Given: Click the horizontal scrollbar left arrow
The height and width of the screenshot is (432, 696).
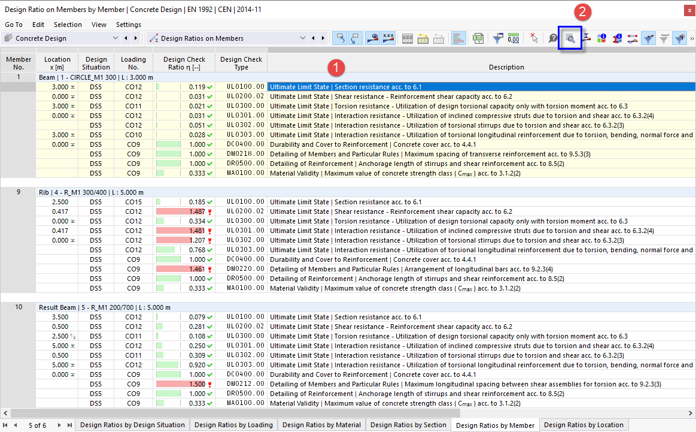Looking at the screenshot, I should 5,413.
